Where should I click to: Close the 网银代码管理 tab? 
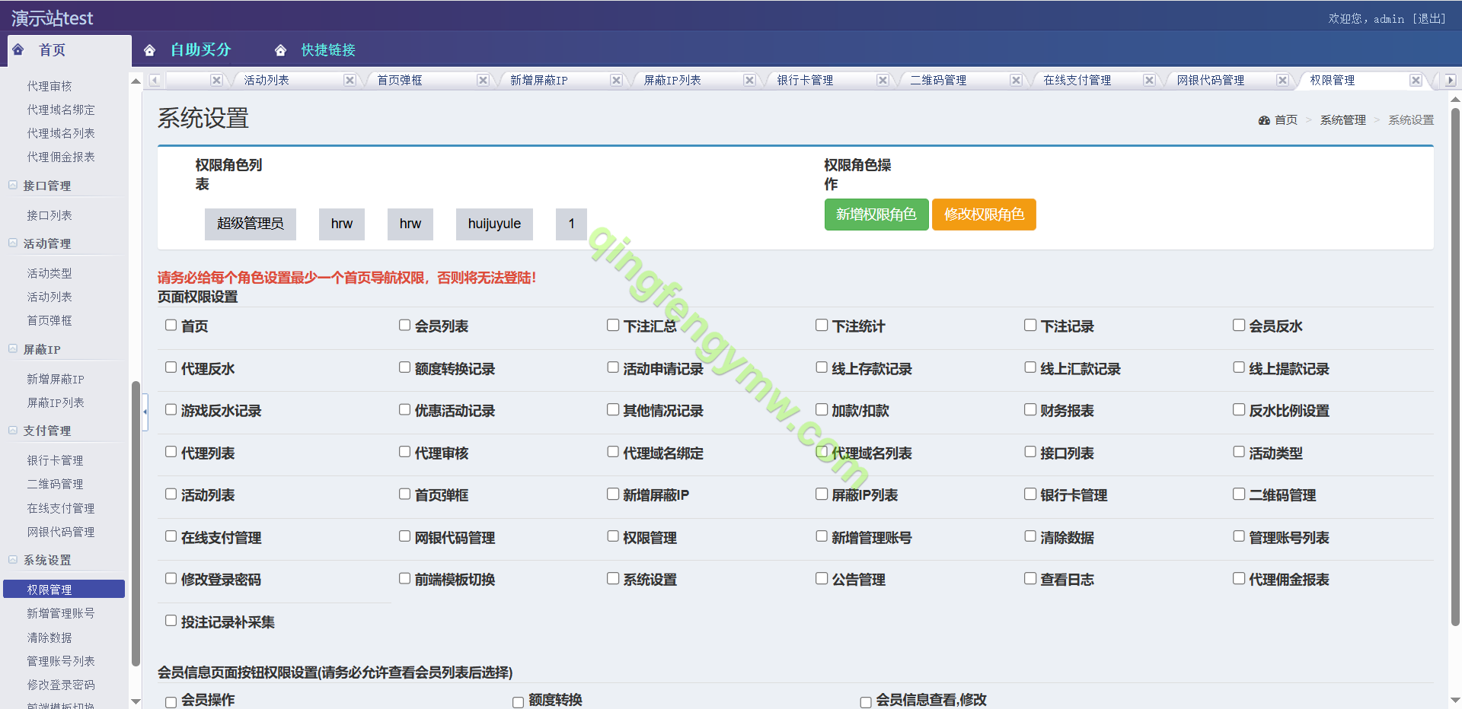click(1282, 80)
